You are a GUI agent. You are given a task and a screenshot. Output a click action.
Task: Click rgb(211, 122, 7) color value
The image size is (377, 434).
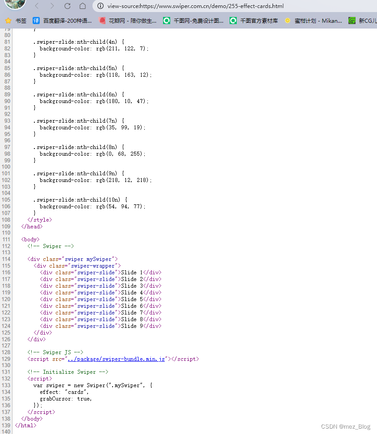pyautogui.click(x=121, y=49)
